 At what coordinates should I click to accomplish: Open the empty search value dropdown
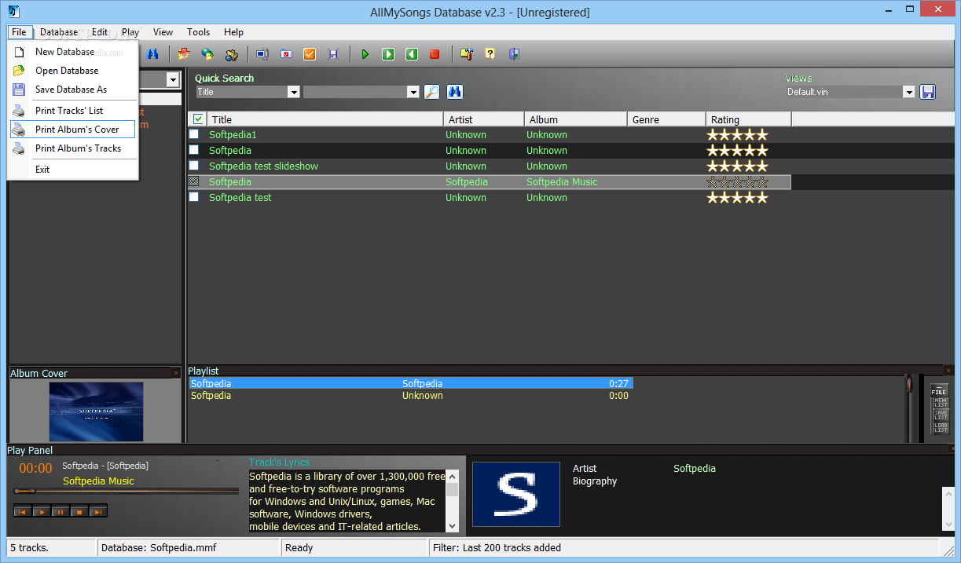(x=413, y=92)
